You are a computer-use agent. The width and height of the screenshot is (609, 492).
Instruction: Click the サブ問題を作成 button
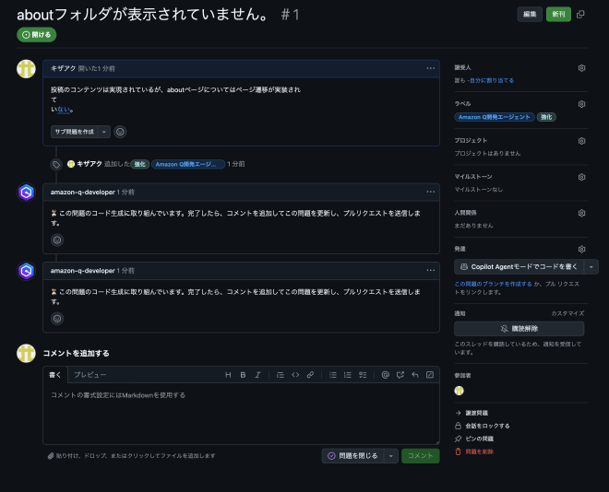(x=74, y=132)
